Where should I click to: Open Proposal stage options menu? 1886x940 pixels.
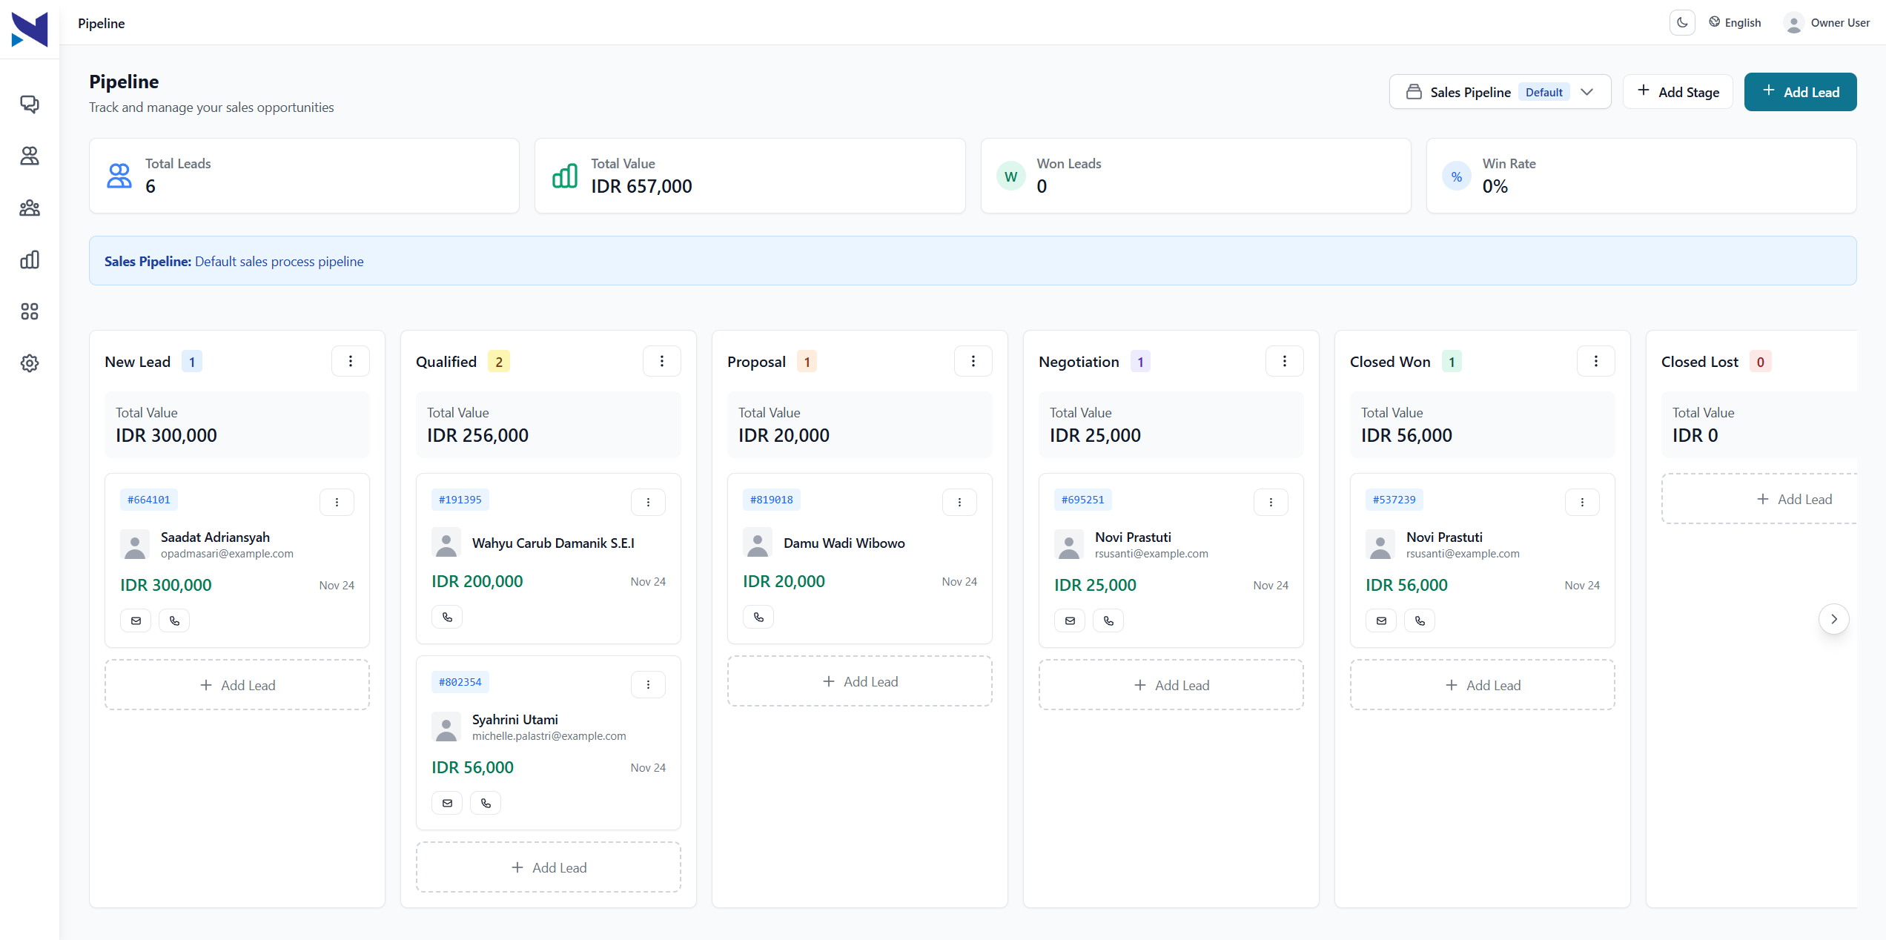pos(973,361)
